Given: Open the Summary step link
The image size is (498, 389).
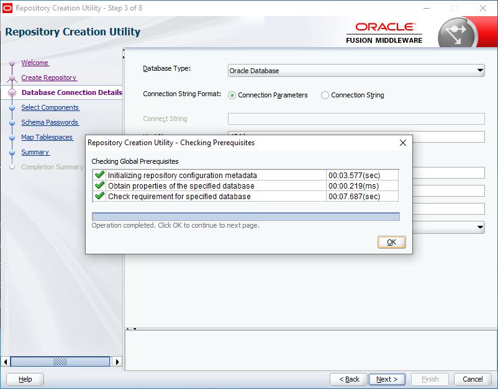Looking at the screenshot, I should click(35, 152).
